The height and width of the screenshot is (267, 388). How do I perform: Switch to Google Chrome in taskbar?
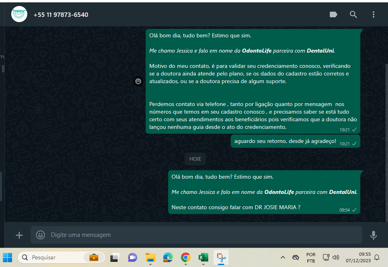tap(186, 258)
